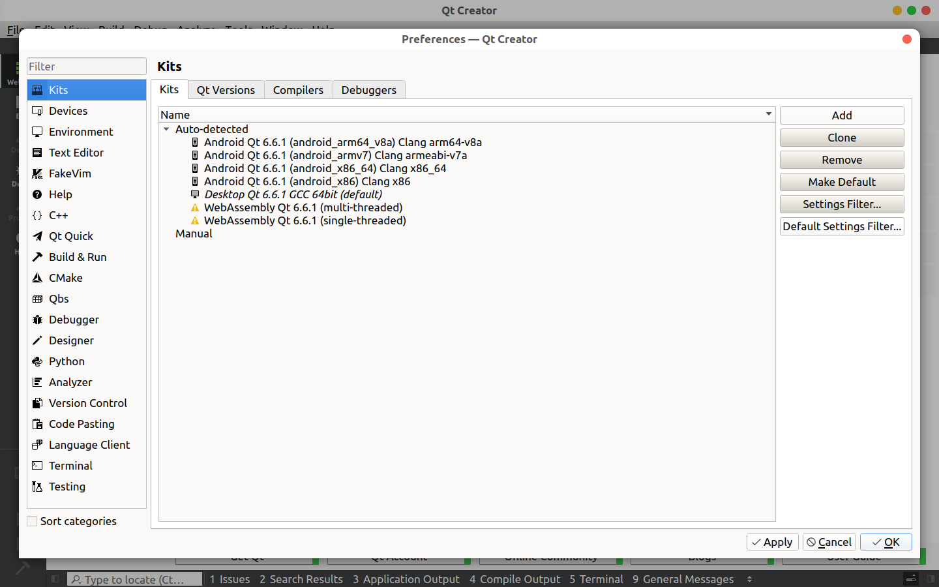Open the Designer pencil icon
The width and height of the screenshot is (939, 587).
coord(37,340)
